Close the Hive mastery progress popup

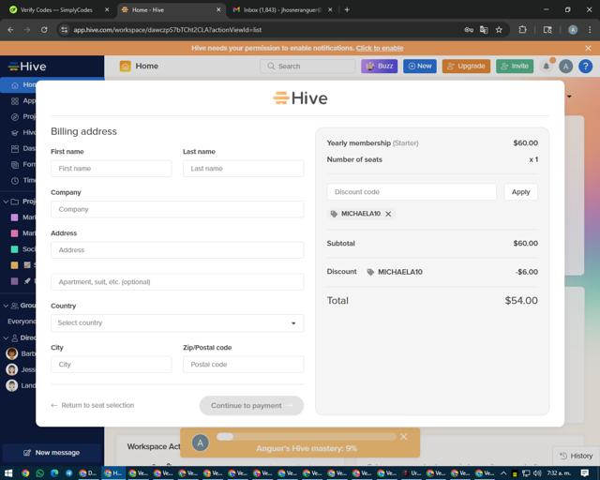point(403,437)
